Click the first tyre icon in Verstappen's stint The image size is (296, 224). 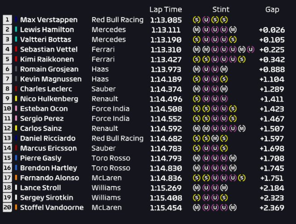pos(196,20)
